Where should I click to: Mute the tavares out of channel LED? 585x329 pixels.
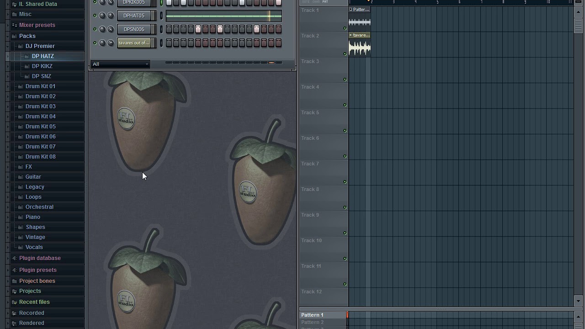[95, 43]
